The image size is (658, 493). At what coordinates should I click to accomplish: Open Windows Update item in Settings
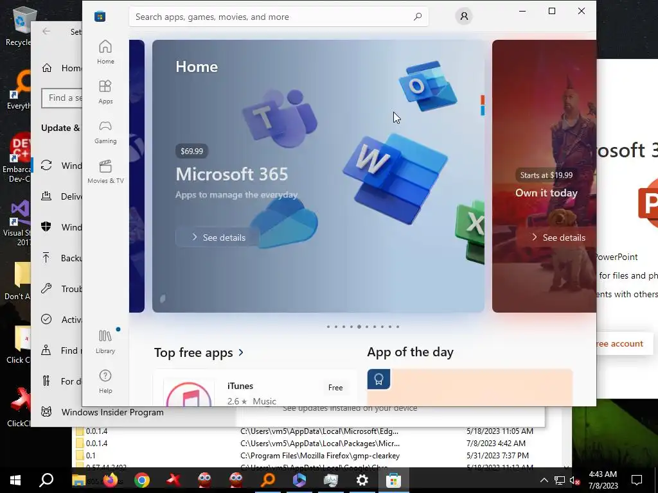tap(57, 166)
